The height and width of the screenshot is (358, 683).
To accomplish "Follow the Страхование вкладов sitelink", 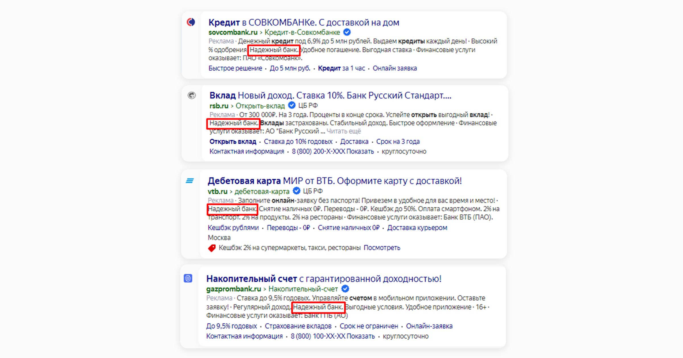I will [x=298, y=326].
